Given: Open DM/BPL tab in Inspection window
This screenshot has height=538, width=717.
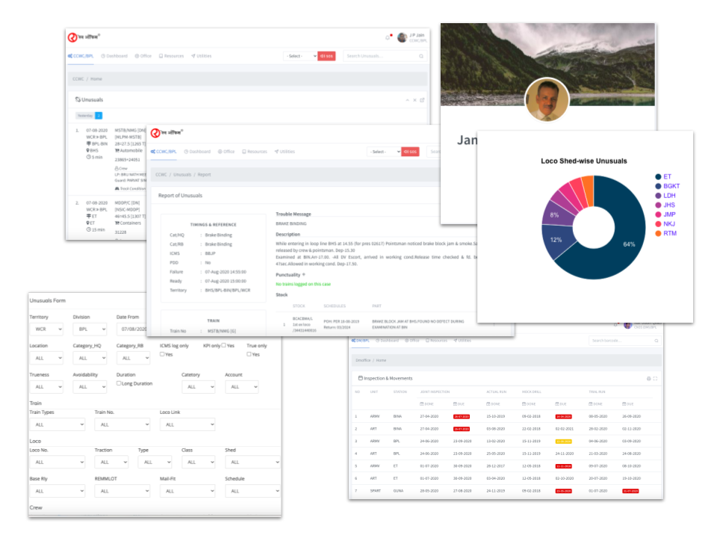Looking at the screenshot, I should point(360,341).
